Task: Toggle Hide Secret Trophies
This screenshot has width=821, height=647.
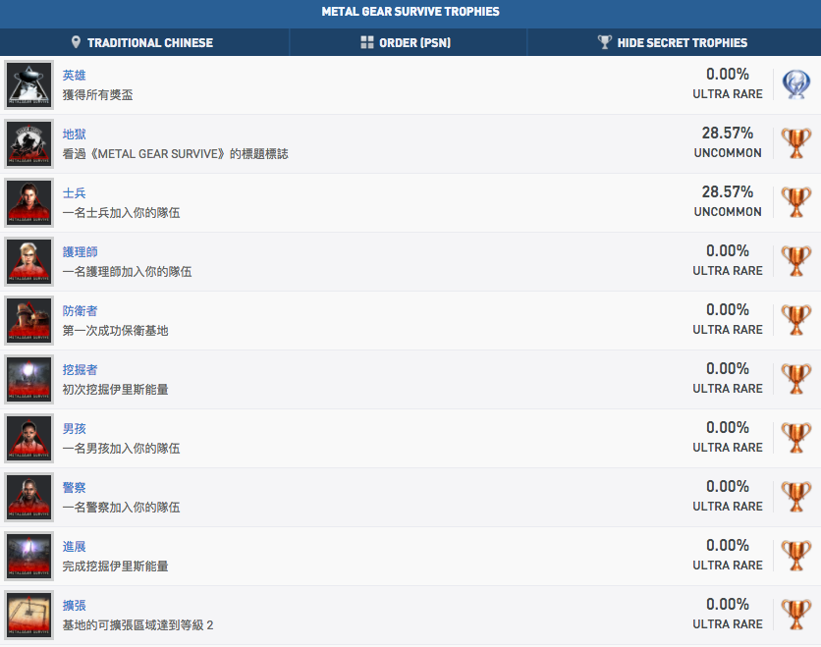Action: click(682, 42)
